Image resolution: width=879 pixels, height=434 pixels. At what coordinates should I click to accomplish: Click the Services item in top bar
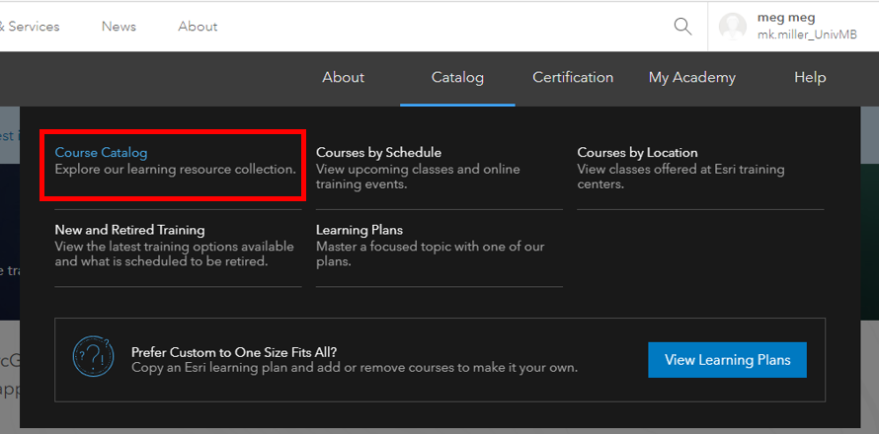coord(32,27)
